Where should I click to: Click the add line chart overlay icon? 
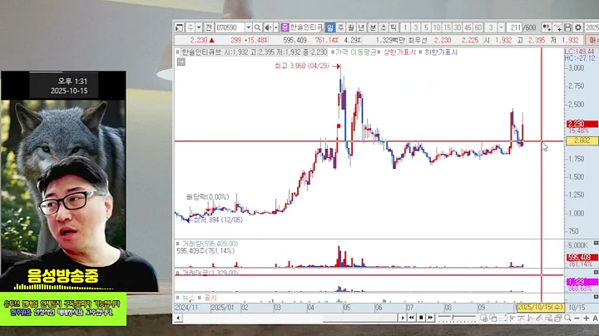pos(557,27)
